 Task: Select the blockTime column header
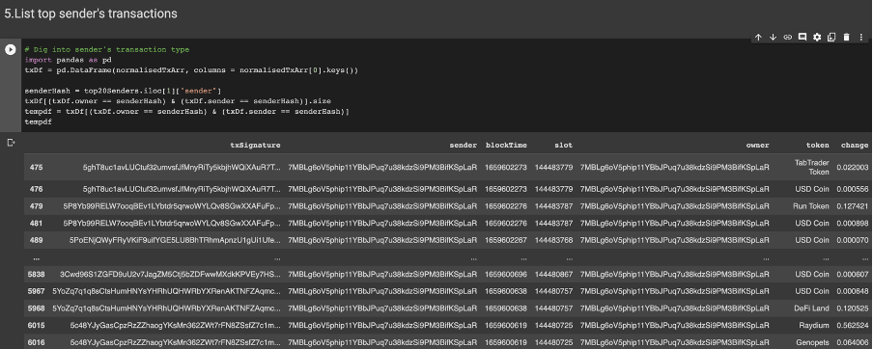(506, 145)
